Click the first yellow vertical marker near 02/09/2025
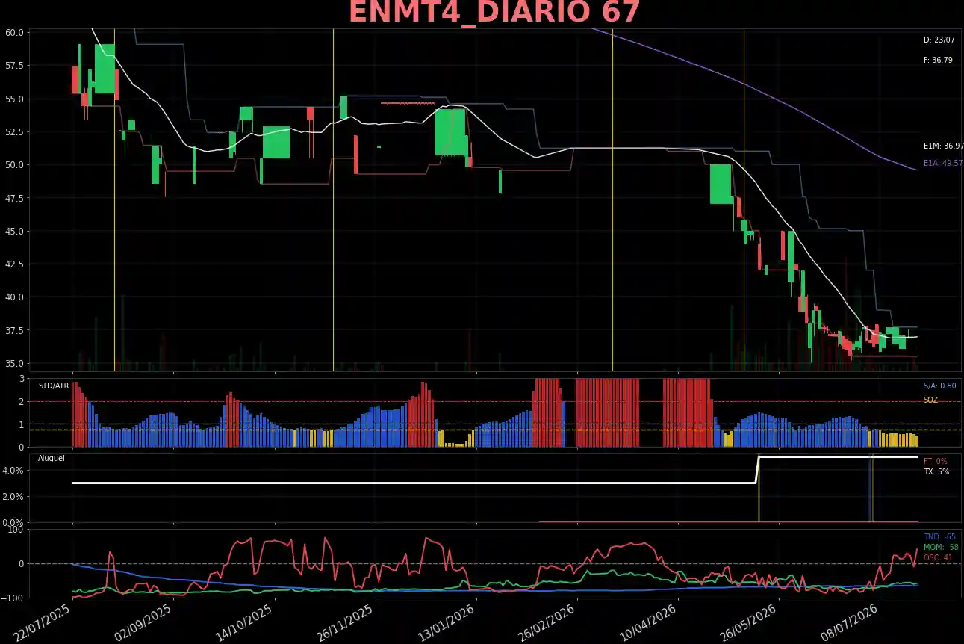The height and width of the screenshot is (644, 964). tap(114, 199)
